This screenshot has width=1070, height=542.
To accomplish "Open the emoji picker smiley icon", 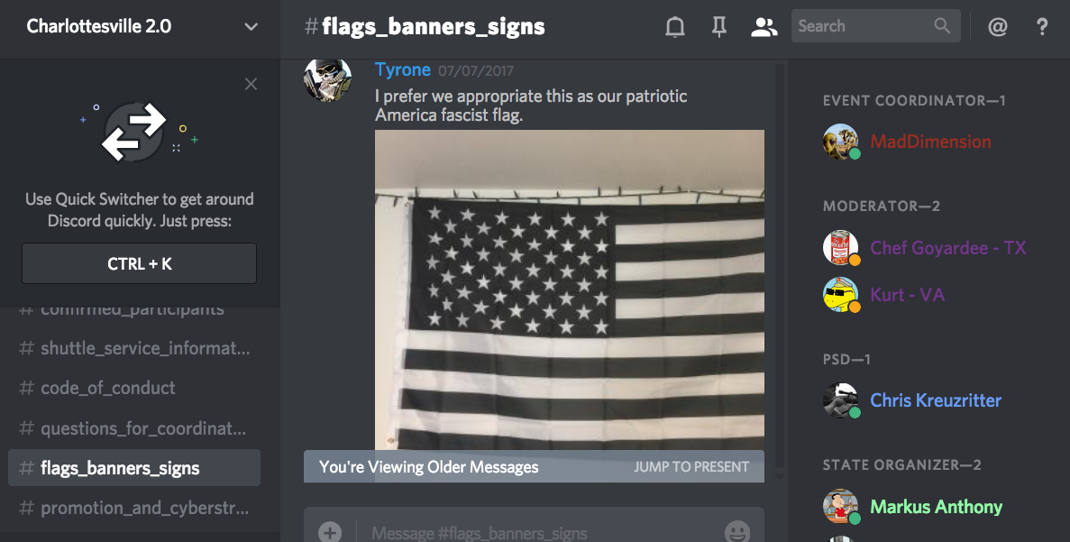I will (737, 532).
